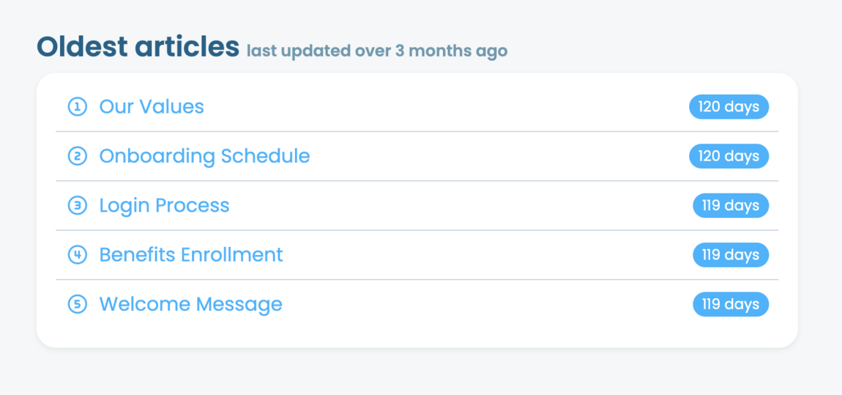Open the Onboarding Schedule article
The width and height of the screenshot is (842, 395).
point(204,156)
